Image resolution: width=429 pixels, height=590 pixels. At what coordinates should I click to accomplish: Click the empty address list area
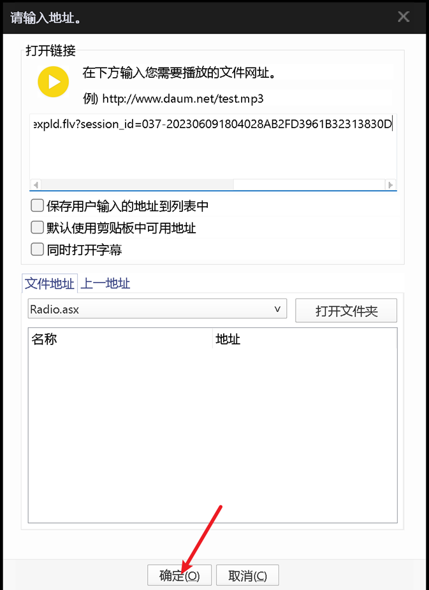point(213,435)
